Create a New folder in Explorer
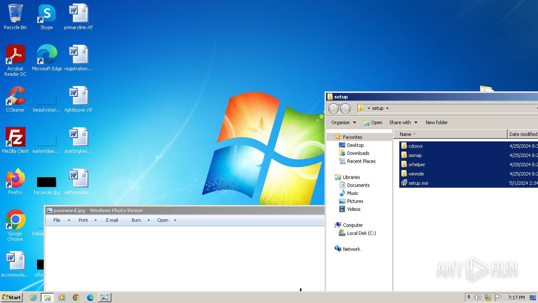This screenshot has width=538, height=303. pos(437,122)
